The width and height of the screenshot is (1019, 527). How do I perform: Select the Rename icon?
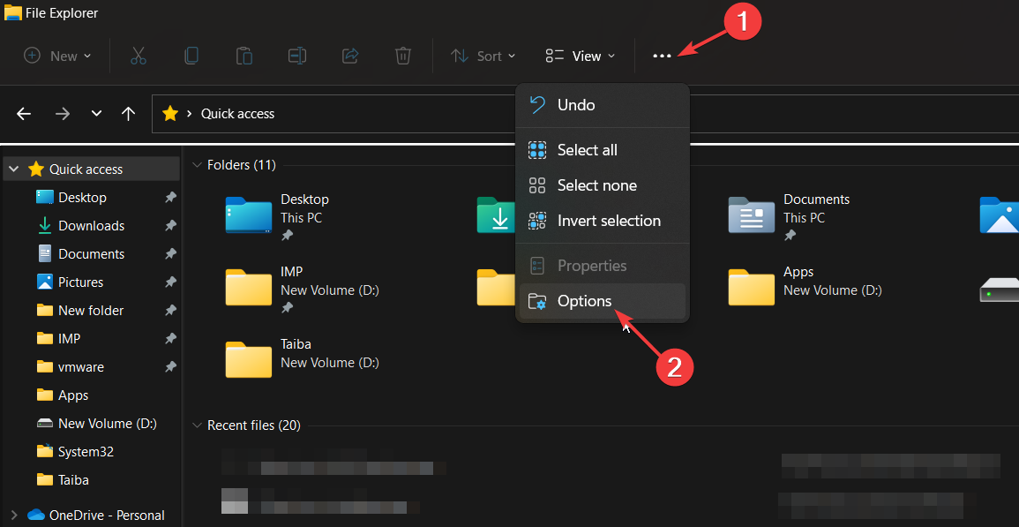296,55
